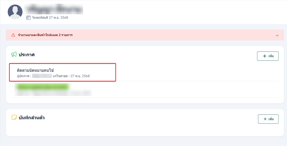Click the plus icon in ประกาศ เพิ่ม button
The width and height of the screenshot is (287, 146).
pyautogui.click(x=265, y=56)
